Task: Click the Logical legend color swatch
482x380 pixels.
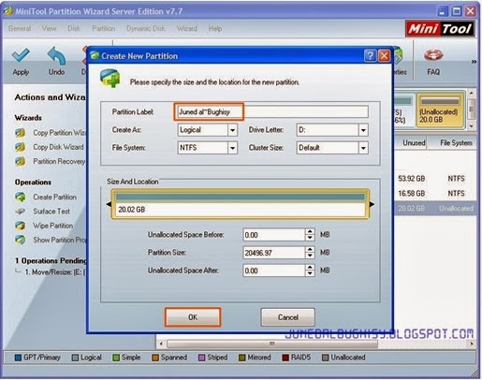Action: point(75,358)
